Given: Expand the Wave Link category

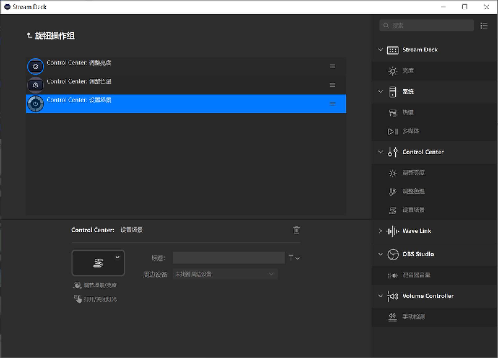Looking at the screenshot, I should point(380,231).
